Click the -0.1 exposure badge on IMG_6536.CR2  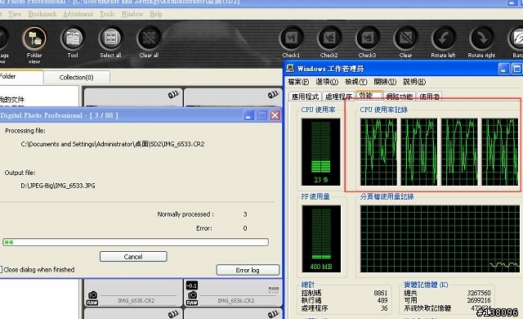click(192, 285)
